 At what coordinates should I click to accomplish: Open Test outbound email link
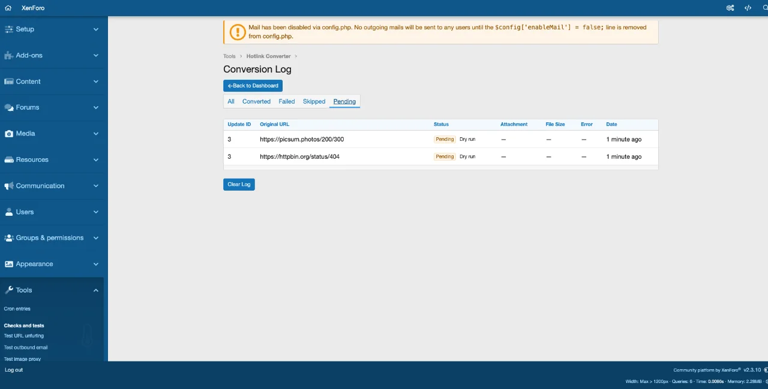pos(26,348)
